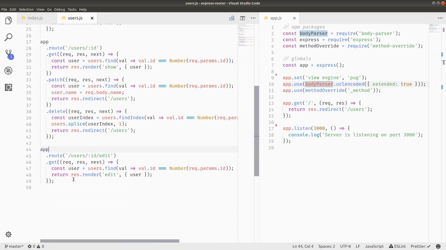Open the Tasks menu
The image size is (446, 250).
pyautogui.click(x=72, y=9)
